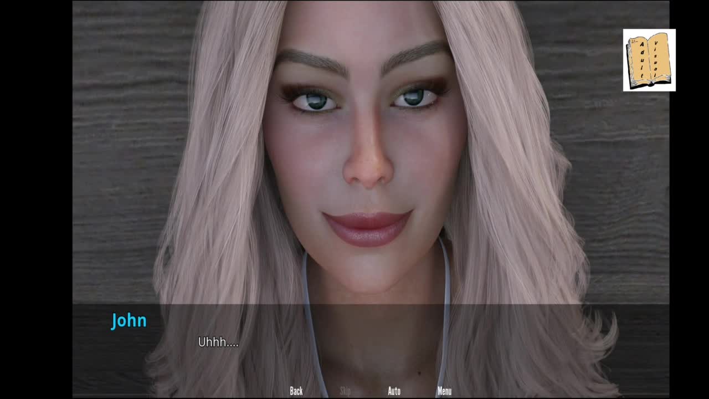Click the Back button in quick menu
Viewport: 709px width, 399px height.
pyautogui.click(x=296, y=391)
